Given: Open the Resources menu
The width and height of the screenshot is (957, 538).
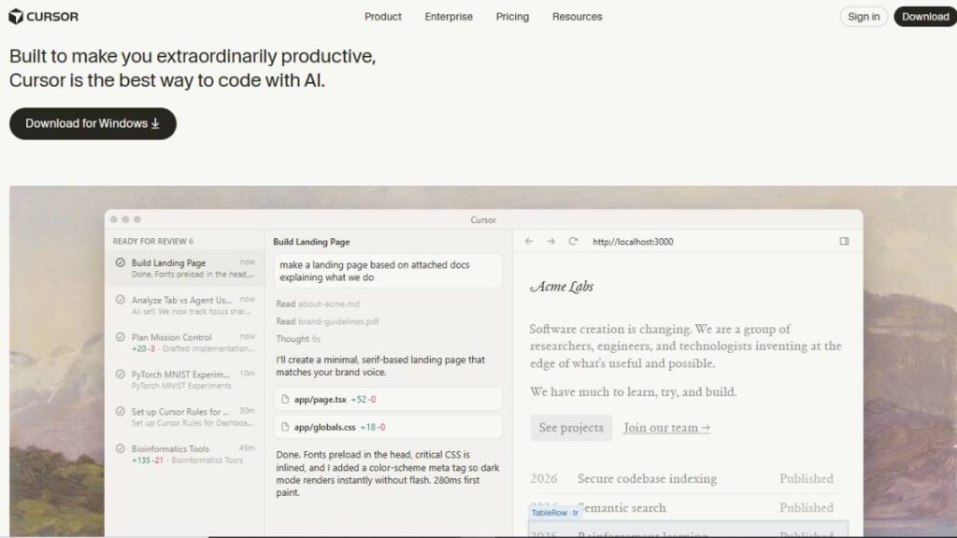Looking at the screenshot, I should coord(577,16).
